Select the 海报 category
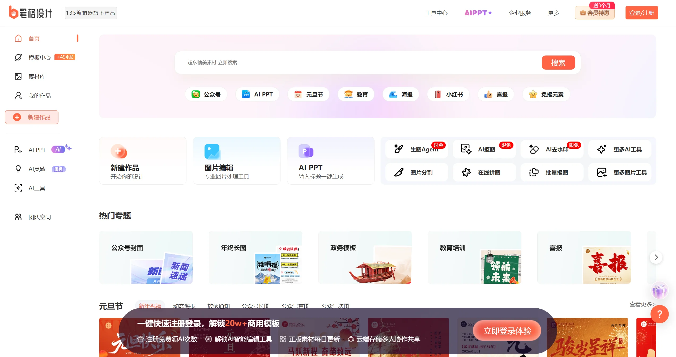This screenshot has width=676, height=357. click(400, 94)
